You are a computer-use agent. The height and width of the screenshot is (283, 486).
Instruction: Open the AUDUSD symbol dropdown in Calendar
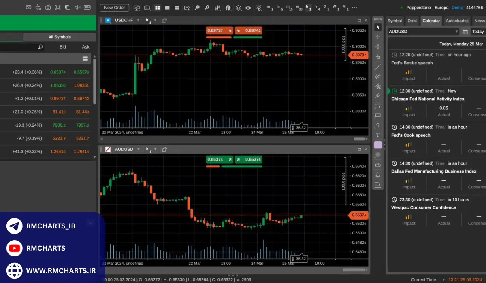coord(423,32)
